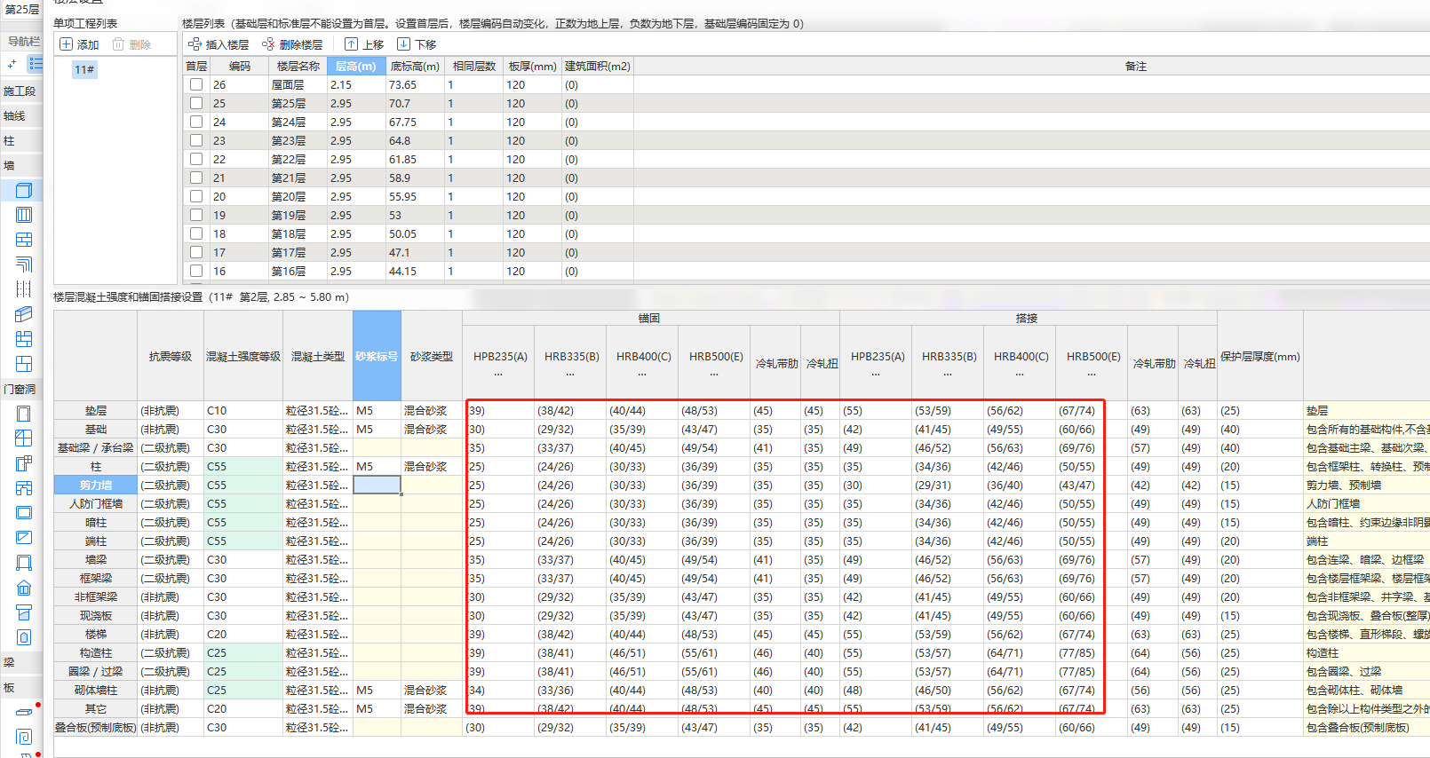Check 首层 box for floor 23

(x=196, y=140)
